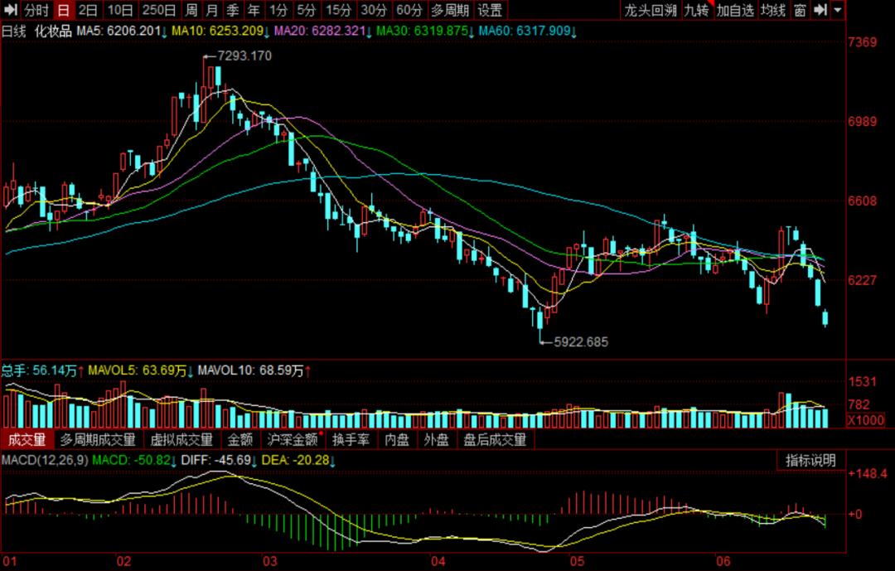Image resolution: width=895 pixels, height=571 pixels.
Task: Click the 6227 price axis label
Action: point(863,280)
